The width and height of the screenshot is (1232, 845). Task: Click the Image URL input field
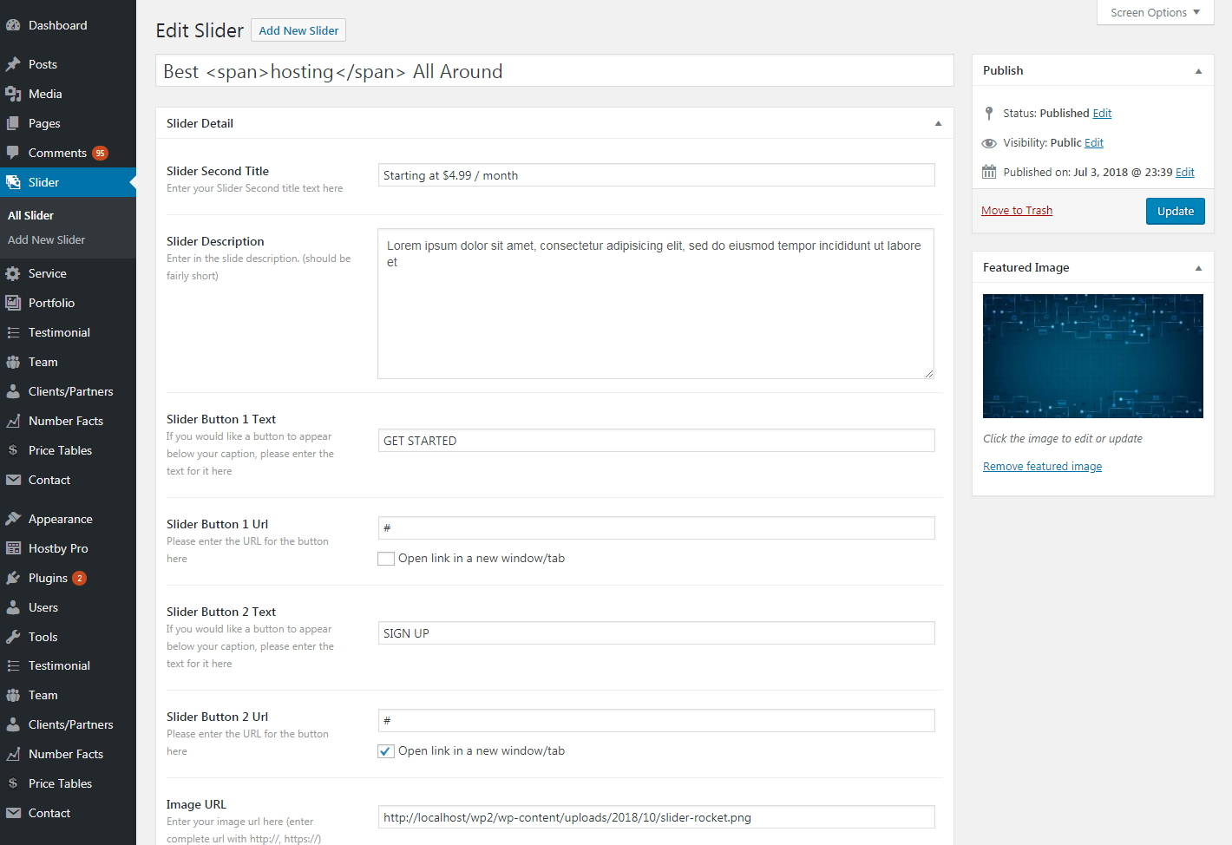coord(656,817)
